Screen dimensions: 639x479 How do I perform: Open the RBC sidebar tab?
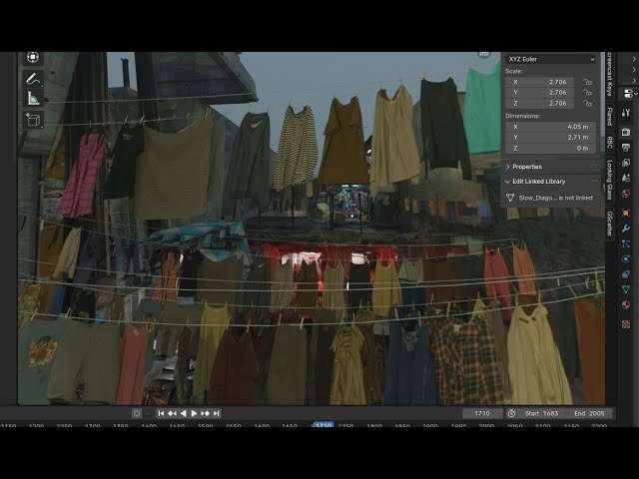(x=610, y=143)
